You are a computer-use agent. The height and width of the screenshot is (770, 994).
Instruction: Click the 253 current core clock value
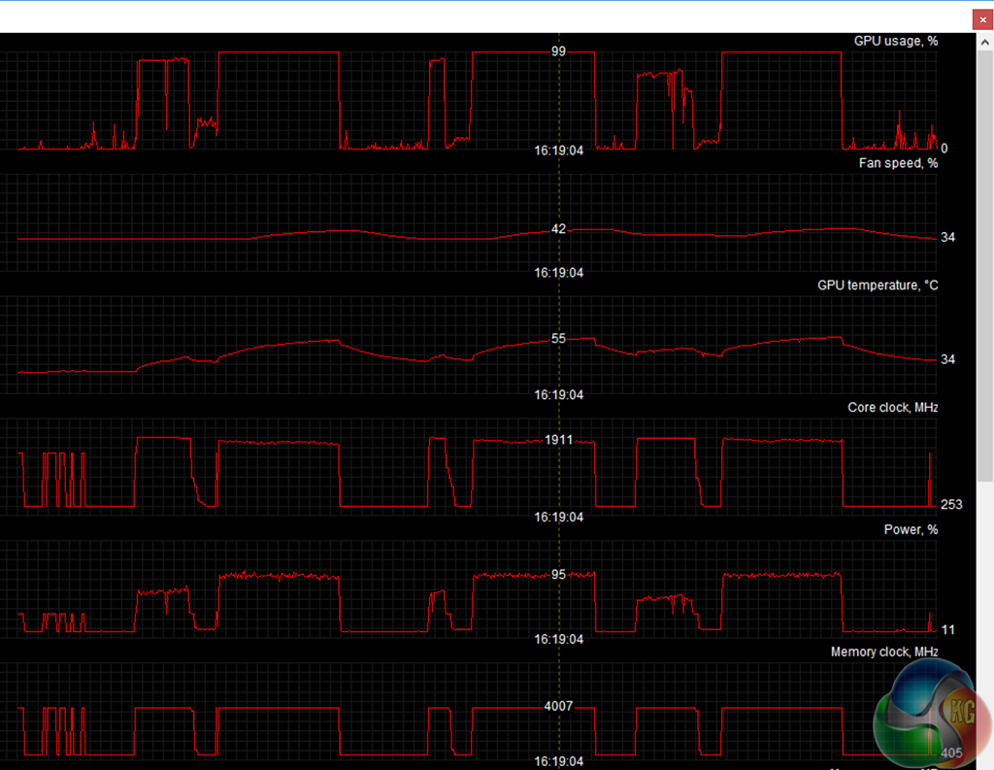point(951,504)
